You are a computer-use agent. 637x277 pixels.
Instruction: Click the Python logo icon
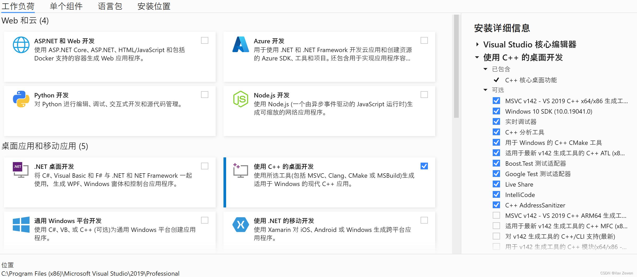(21, 99)
